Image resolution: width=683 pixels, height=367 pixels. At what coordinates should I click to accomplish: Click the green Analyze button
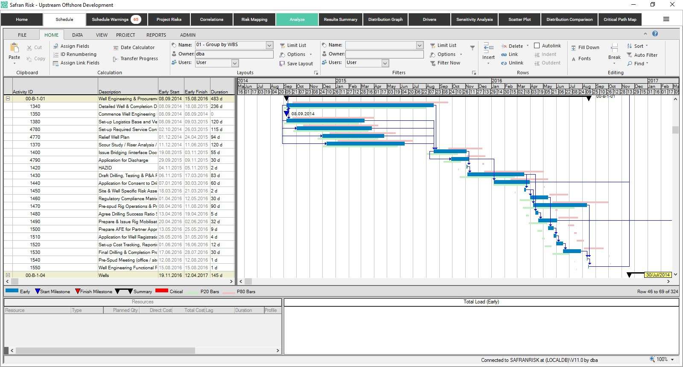pyautogui.click(x=297, y=20)
